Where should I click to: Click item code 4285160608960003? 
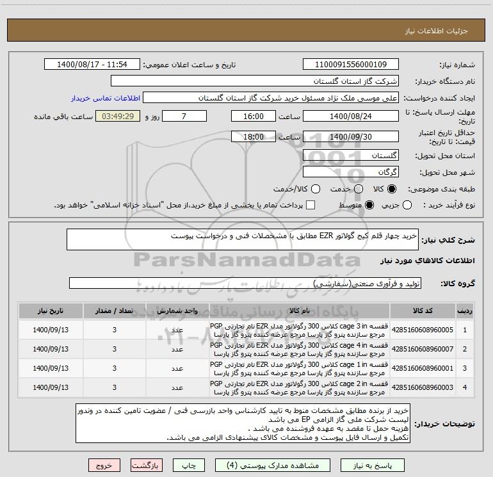(423, 387)
